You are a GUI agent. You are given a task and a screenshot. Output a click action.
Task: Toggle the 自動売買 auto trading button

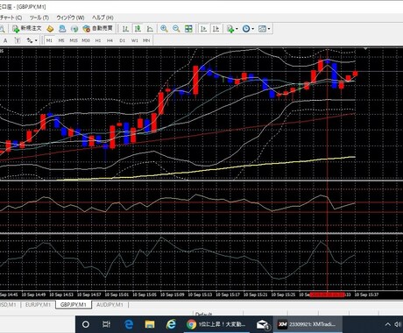[x=97, y=29]
